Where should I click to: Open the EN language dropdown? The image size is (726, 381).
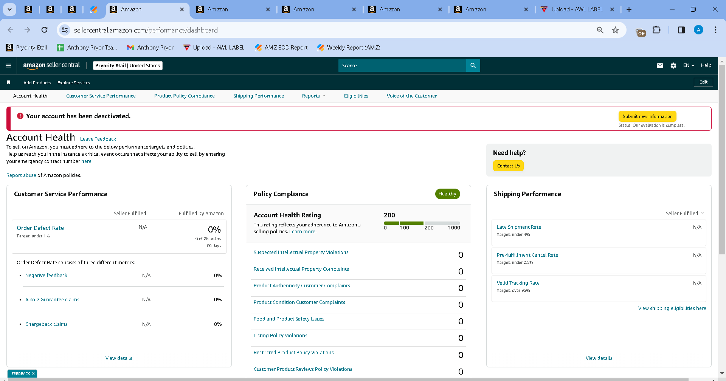pos(689,65)
